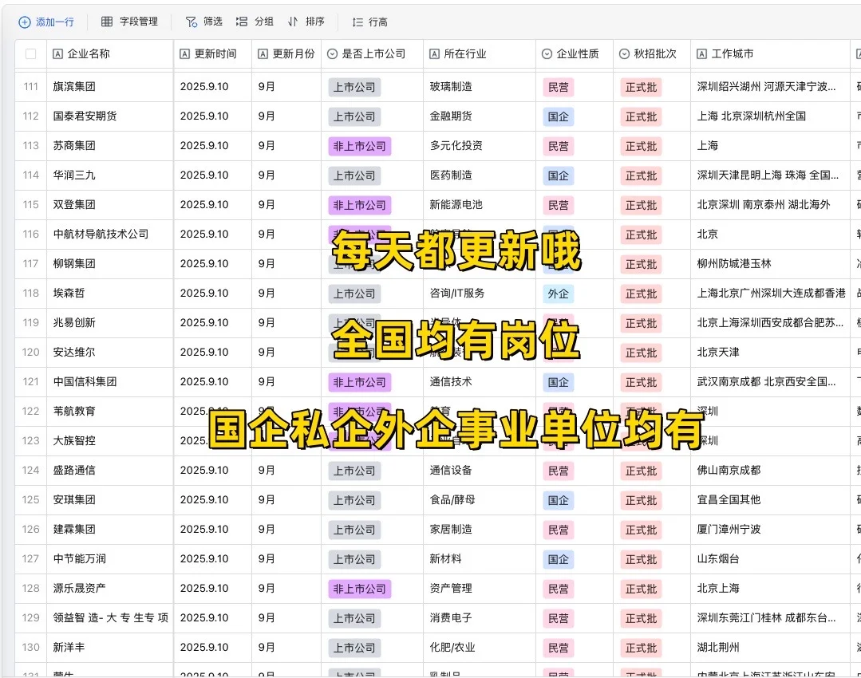Select the 柳州防城港玉林 city cell
Image resolution: width=861 pixels, height=678 pixels.
pos(770,264)
